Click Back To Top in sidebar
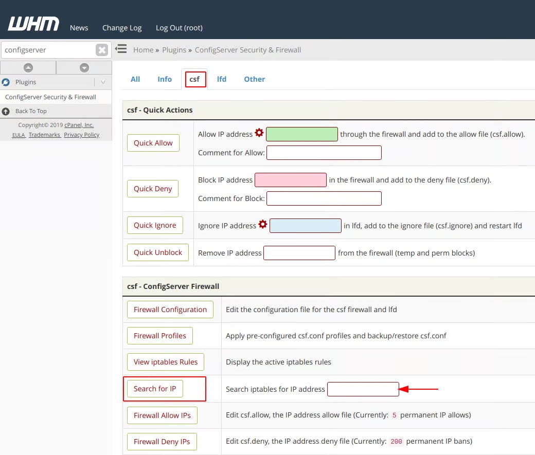The image size is (535, 455). point(31,111)
